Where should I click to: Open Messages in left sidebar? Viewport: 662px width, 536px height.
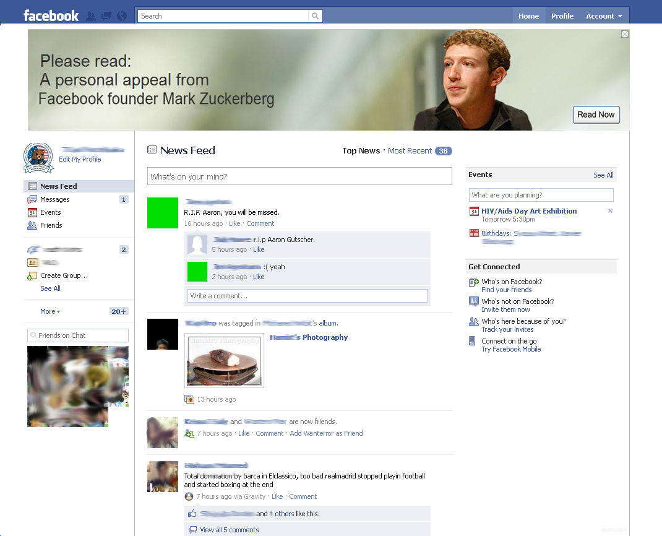pyautogui.click(x=54, y=199)
